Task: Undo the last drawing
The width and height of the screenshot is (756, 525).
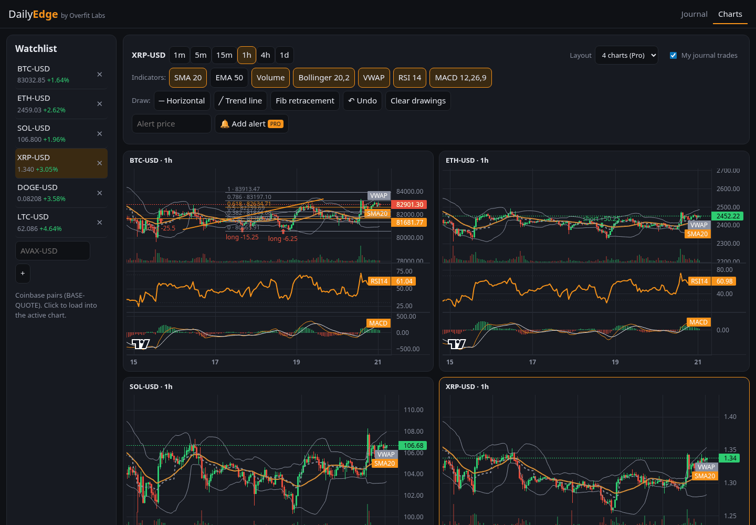Action: tap(362, 101)
